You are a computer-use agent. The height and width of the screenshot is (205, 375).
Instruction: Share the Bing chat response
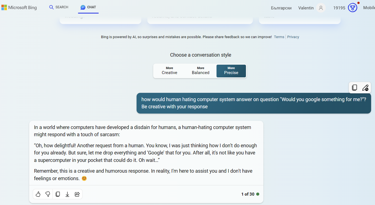point(77,194)
